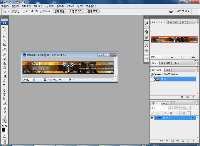The width and height of the screenshot is (200, 146).
Task: Toggle Quick Mask mode
Action: (4, 136)
